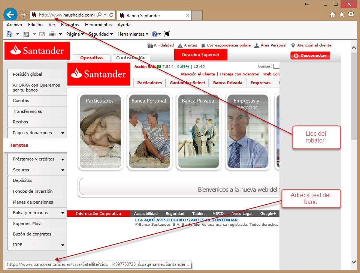Expand Bolsa y mercados menu

(x=63, y=213)
